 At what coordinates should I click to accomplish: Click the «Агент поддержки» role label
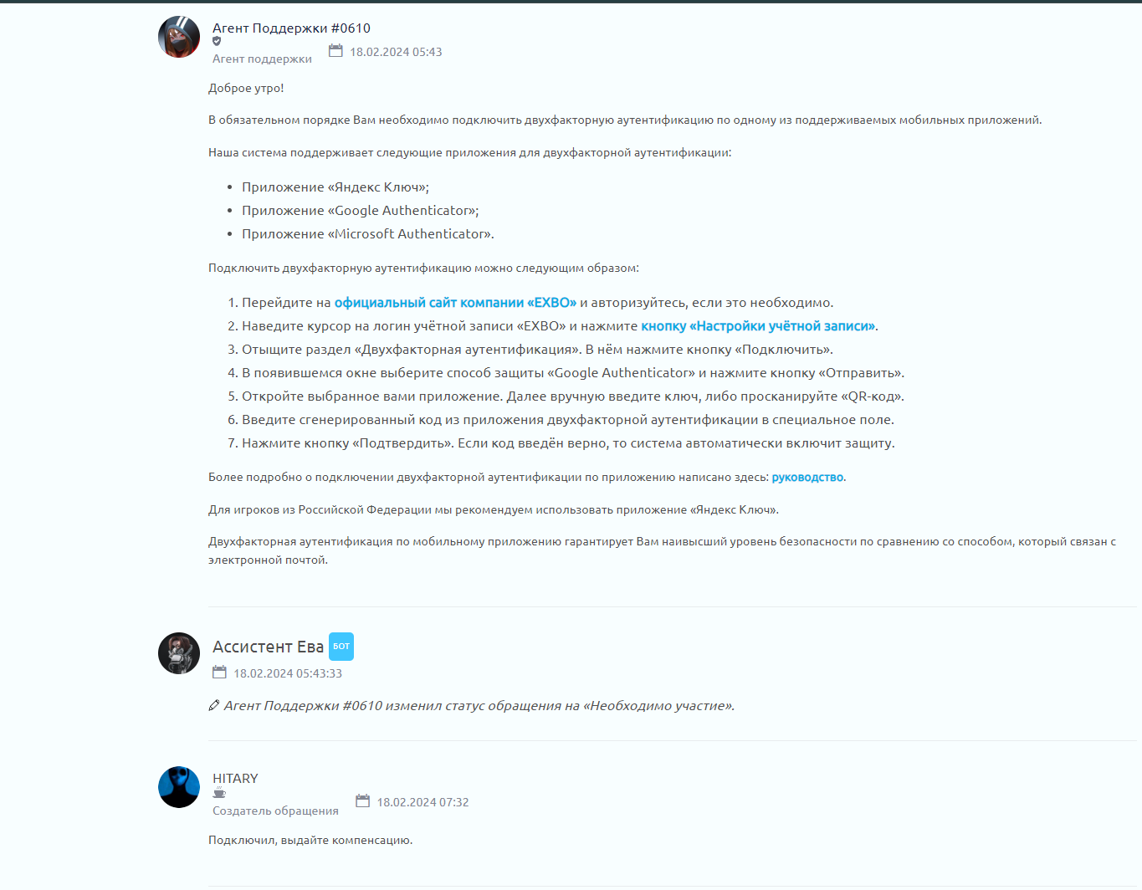point(262,59)
